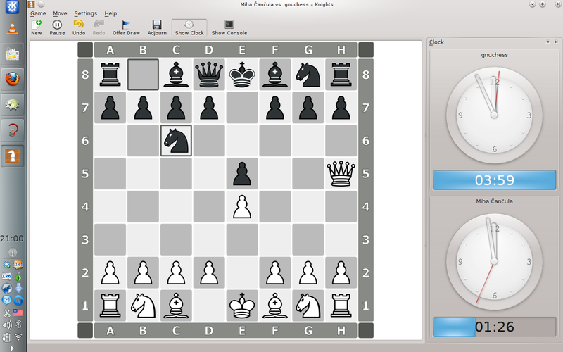Click the black rook on A8
Image resolution: width=563 pixels, height=352 pixels.
(110, 75)
